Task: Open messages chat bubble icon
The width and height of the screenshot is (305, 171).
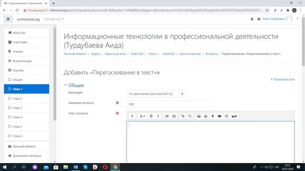Action: [x=259, y=19]
